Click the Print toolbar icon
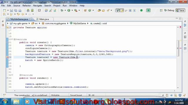The image size is (188, 105). [20, 10]
